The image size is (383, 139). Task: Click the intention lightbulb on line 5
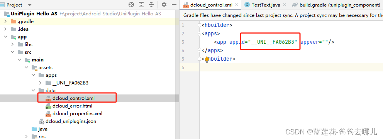point(207,59)
